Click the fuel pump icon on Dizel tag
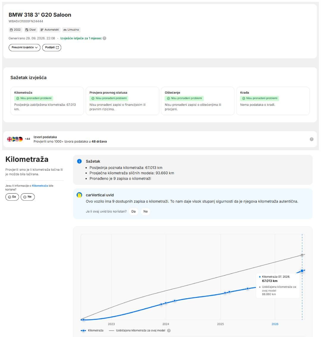The image size is (321, 337). [27, 30]
